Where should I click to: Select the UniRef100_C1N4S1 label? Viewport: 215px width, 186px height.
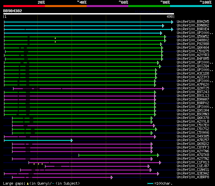pyautogui.click(x=193, y=170)
